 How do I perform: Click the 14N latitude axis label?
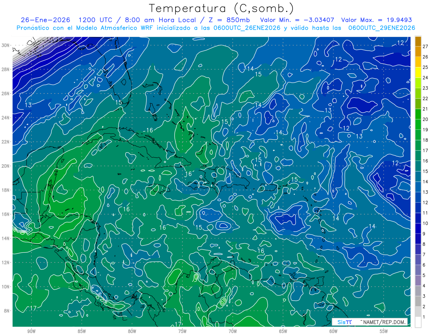tap(6, 238)
